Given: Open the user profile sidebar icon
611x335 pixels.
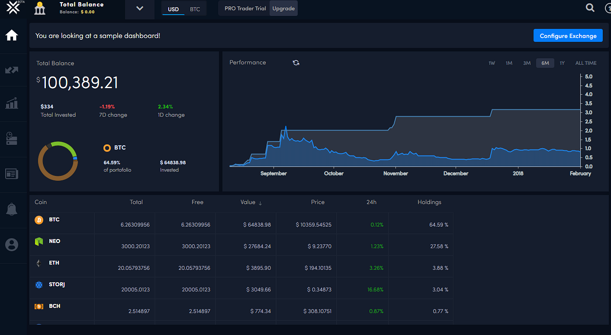Looking at the screenshot, I should [12, 245].
